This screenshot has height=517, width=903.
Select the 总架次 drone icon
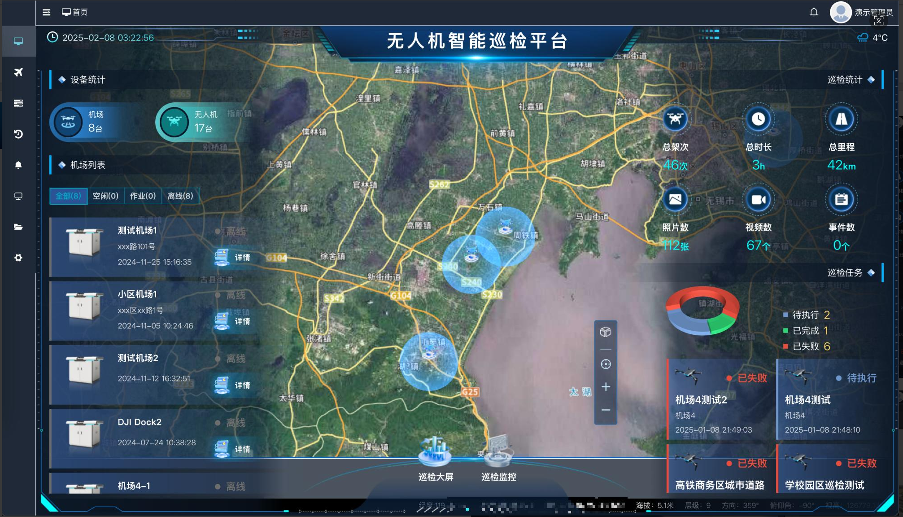point(675,119)
